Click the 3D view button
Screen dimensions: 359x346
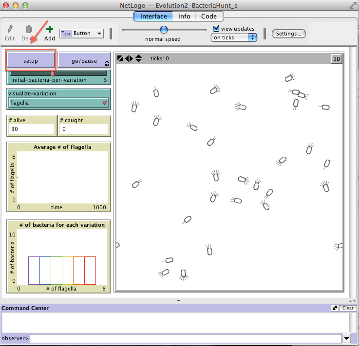click(336, 59)
